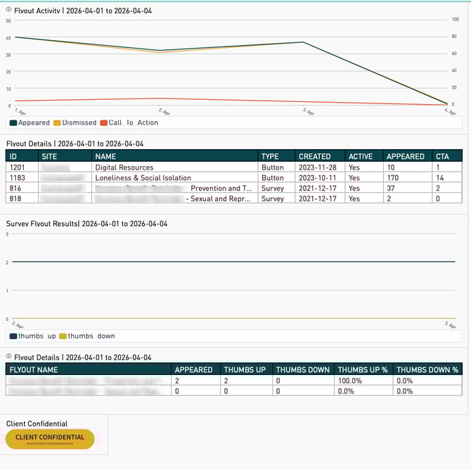Sort by the CTA column header
This screenshot has height=470, width=471.
coord(441,156)
